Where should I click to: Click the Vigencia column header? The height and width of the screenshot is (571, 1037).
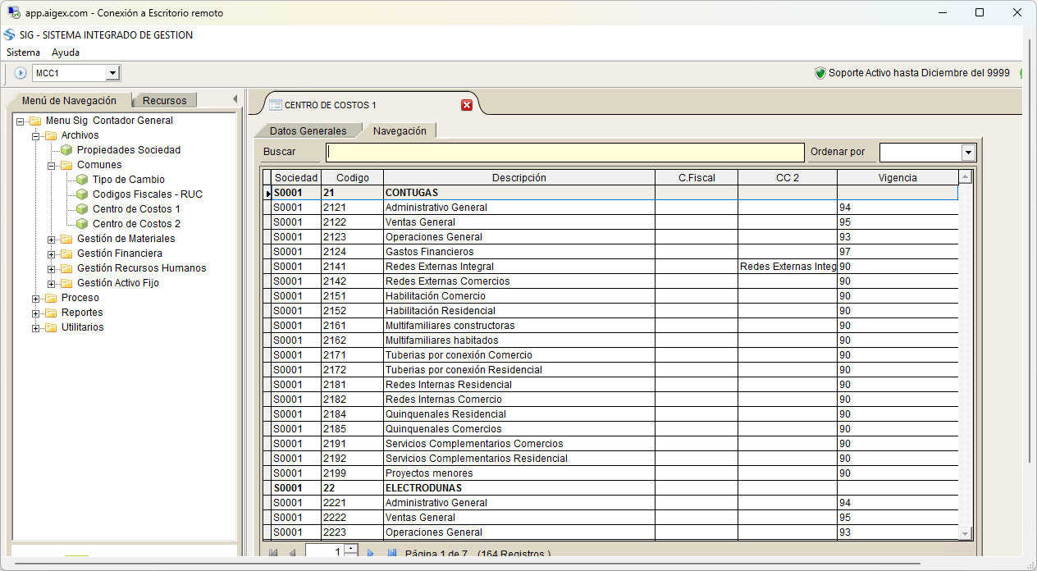coord(898,177)
